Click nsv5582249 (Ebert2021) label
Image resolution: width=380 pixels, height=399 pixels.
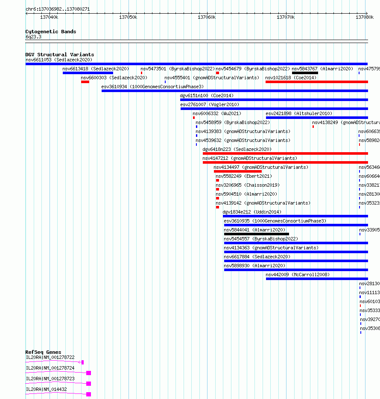[x=244, y=176]
